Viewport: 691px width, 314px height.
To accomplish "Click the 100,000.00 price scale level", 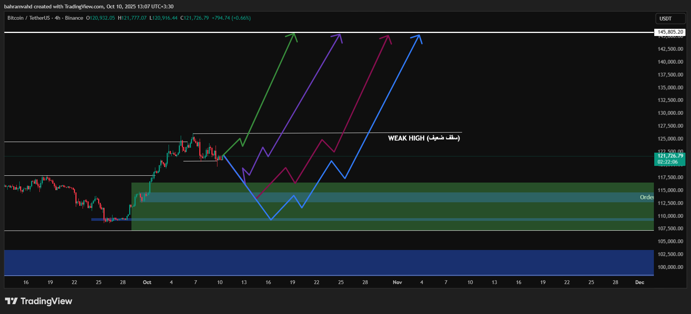I will click(670, 267).
